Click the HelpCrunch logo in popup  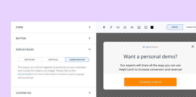(x=150, y=47)
